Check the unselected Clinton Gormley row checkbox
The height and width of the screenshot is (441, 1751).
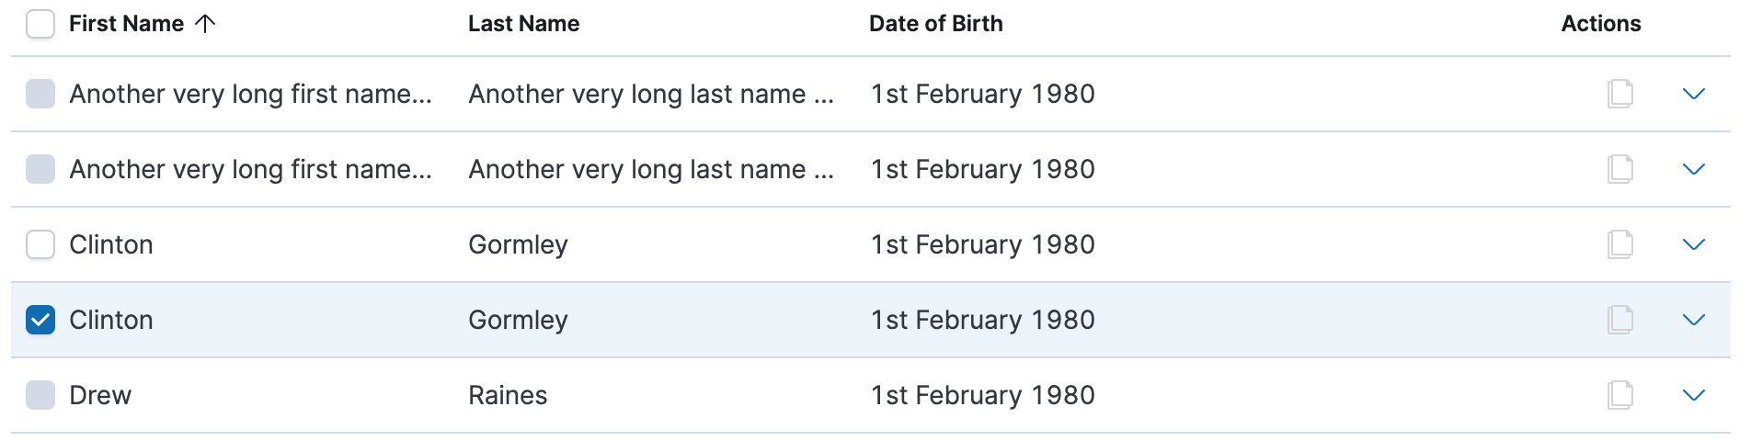pyautogui.click(x=40, y=244)
